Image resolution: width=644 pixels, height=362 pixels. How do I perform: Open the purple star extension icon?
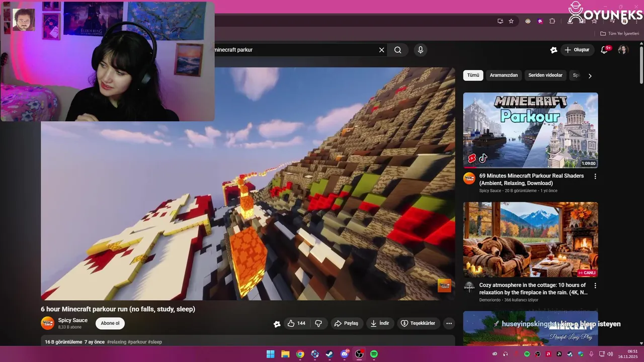point(540,21)
